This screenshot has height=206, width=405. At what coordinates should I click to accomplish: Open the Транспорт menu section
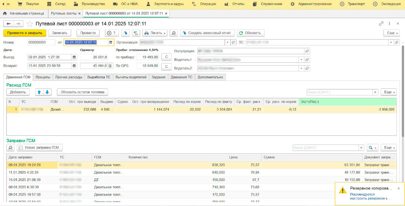pos(352,4)
